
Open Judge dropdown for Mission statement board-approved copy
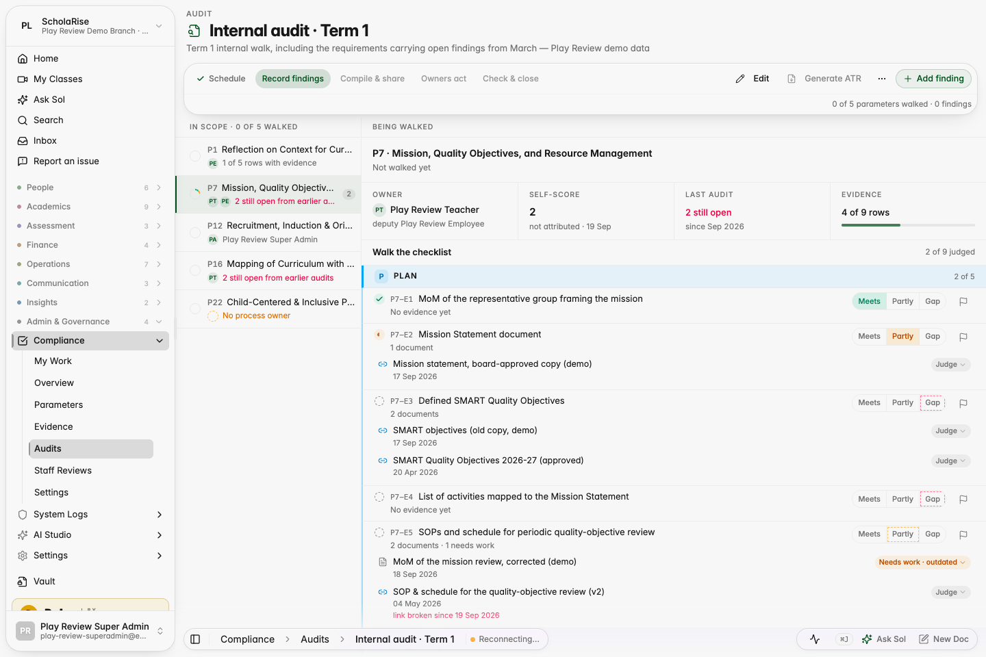pos(950,365)
